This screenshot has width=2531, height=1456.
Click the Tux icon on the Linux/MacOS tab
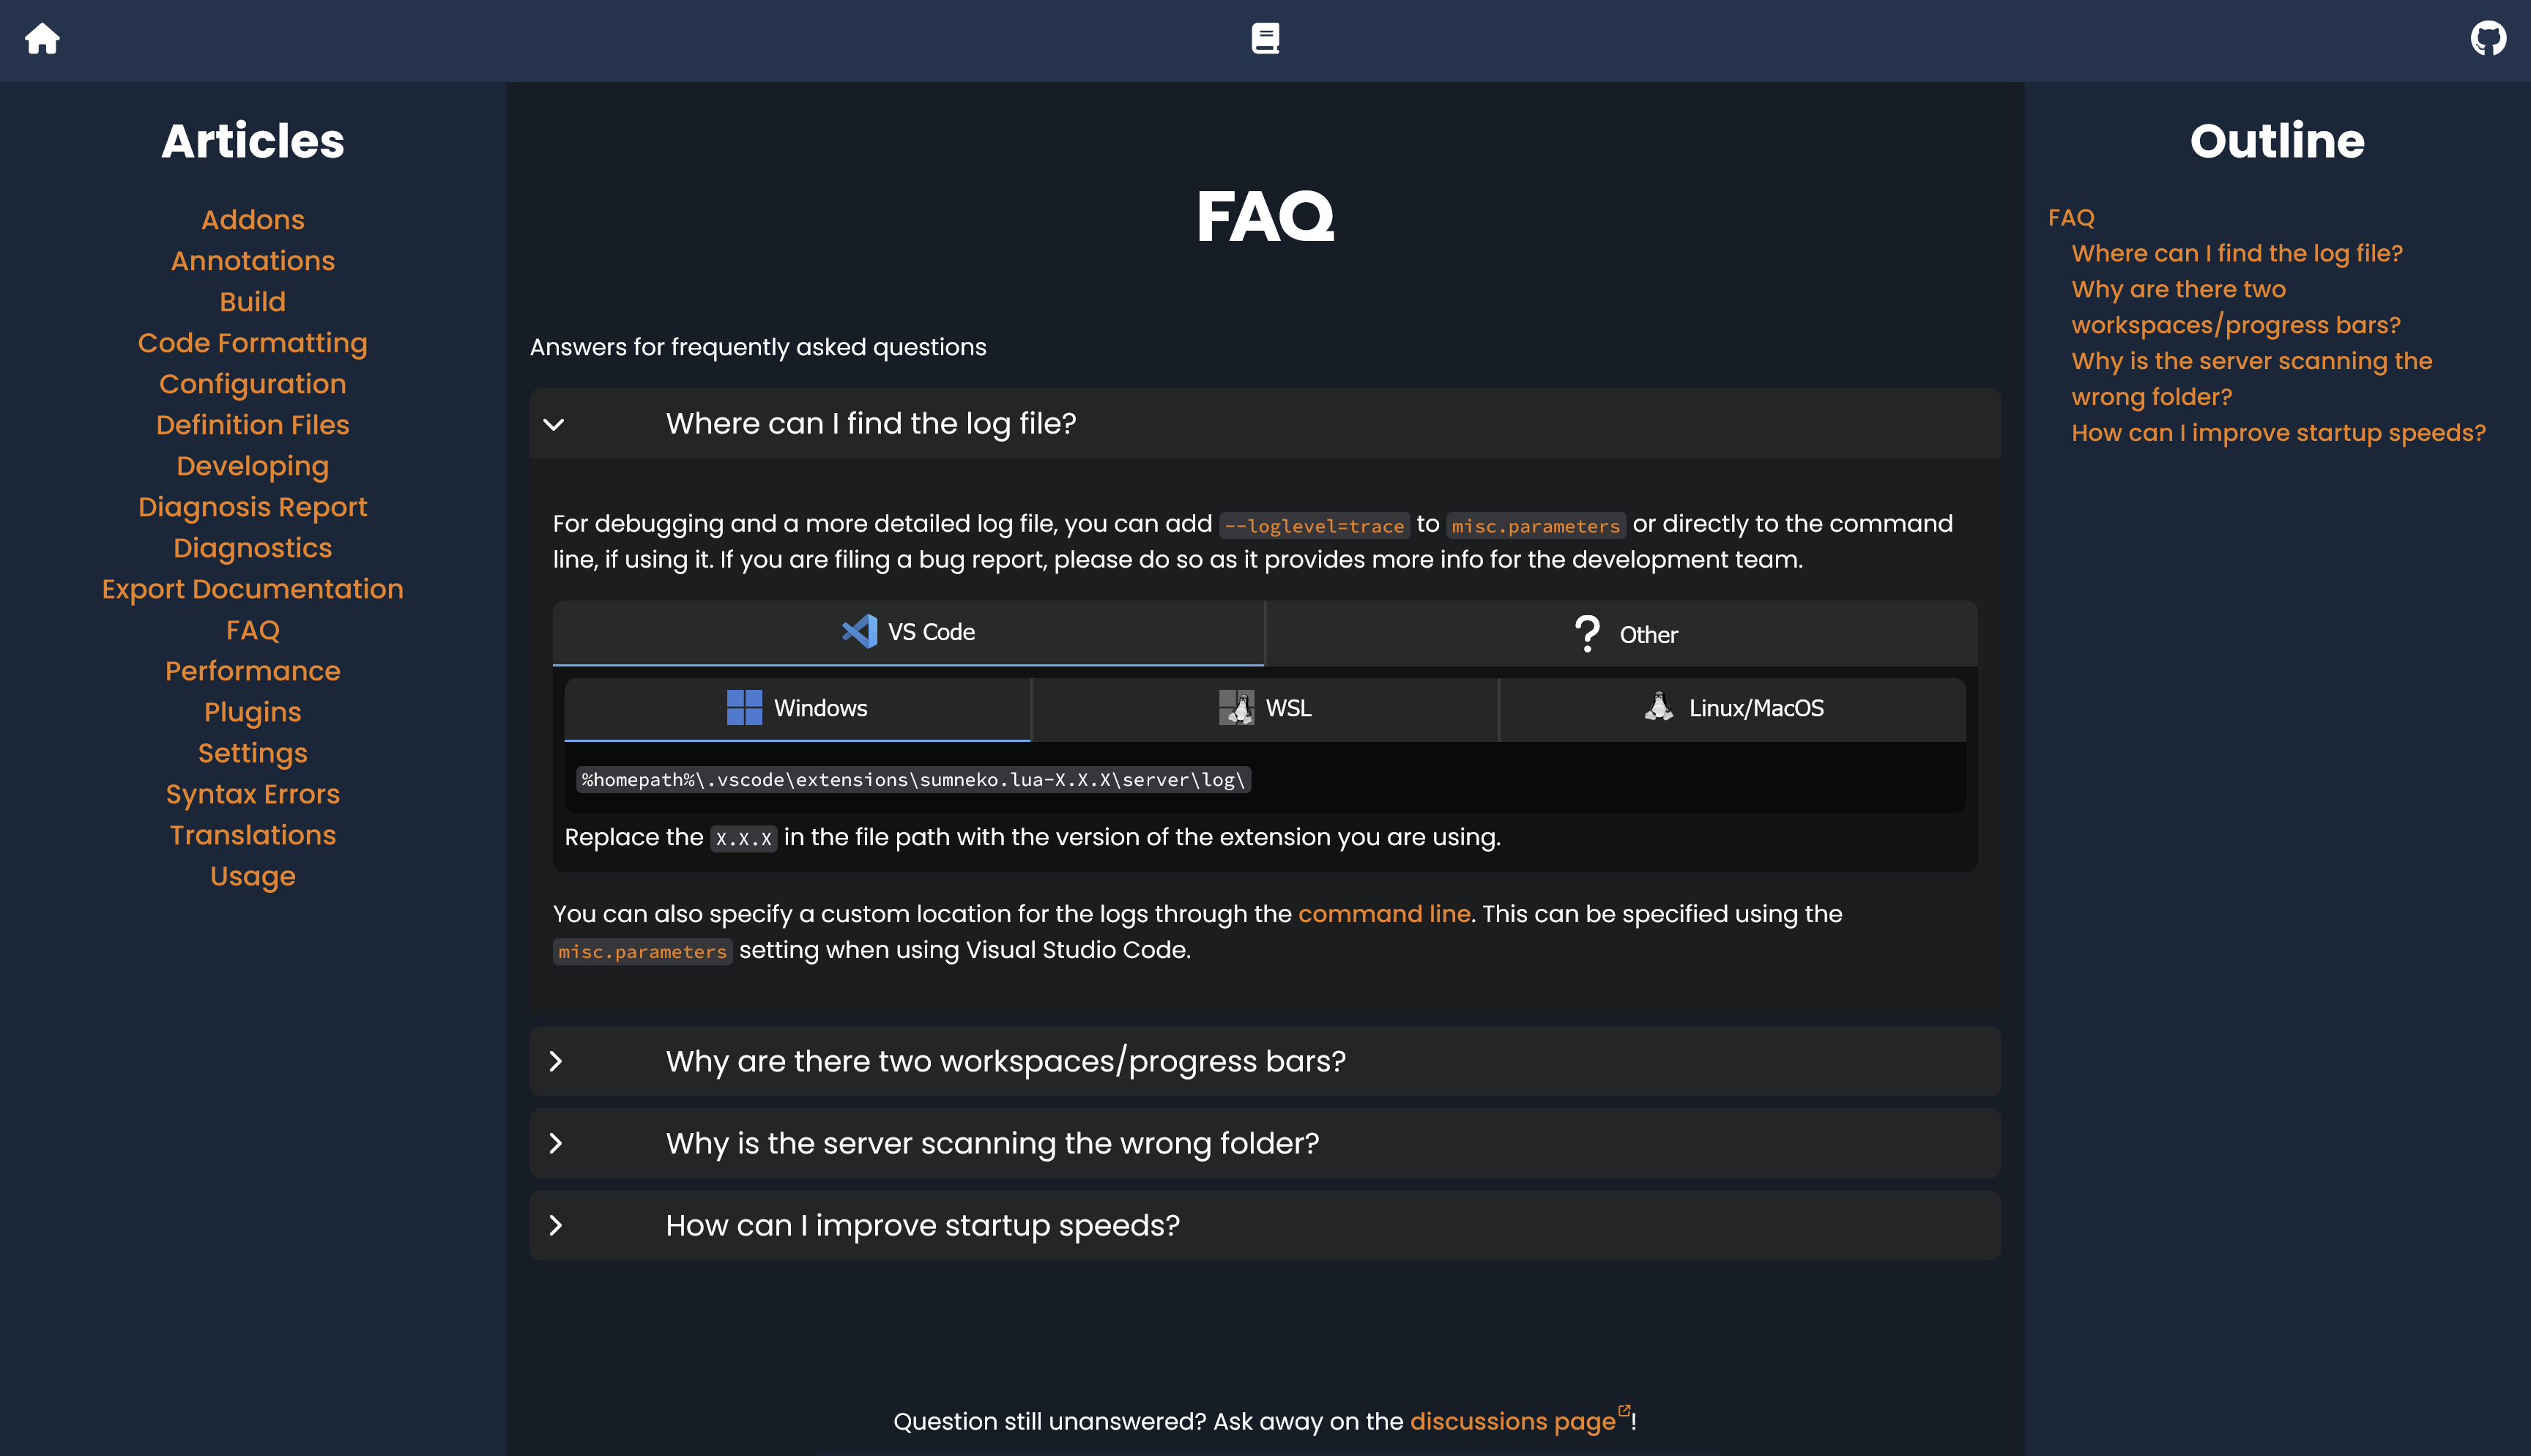[x=1660, y=708]
